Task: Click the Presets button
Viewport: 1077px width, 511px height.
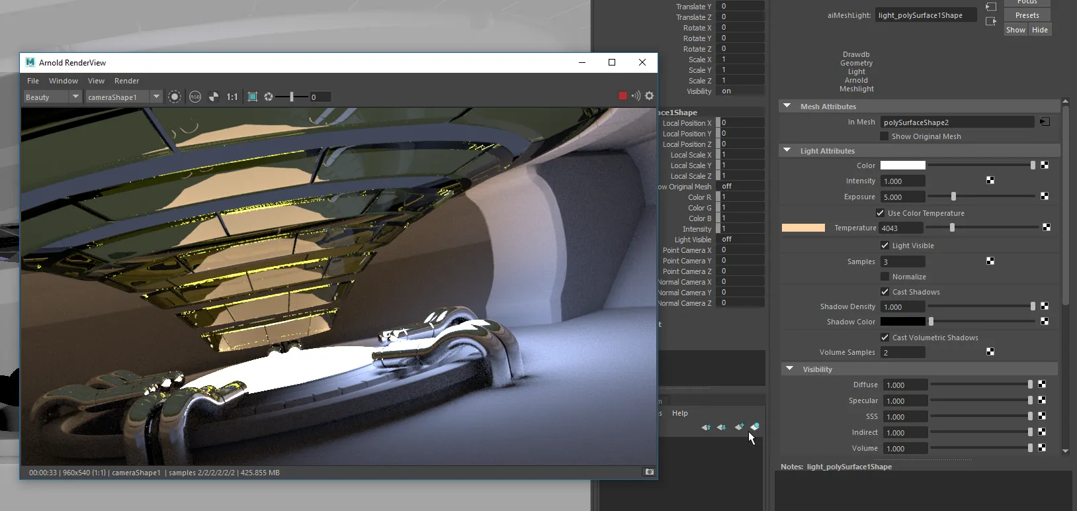Action: click(1027, 15)
